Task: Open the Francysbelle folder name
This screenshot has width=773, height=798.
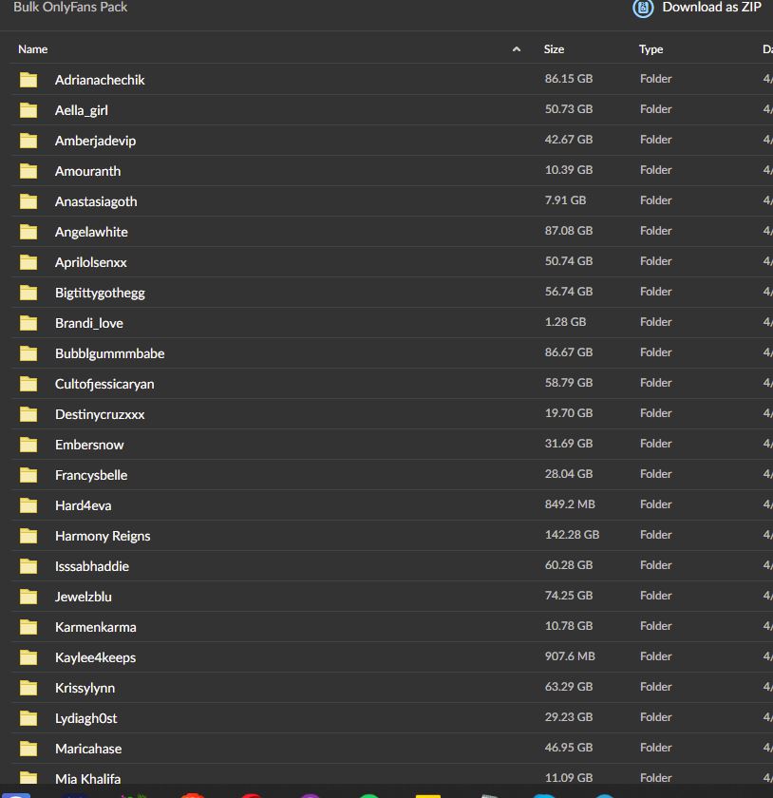Action: tap(91, 475)
